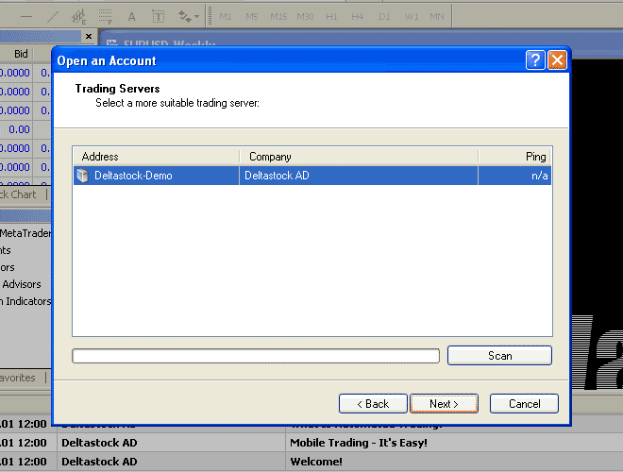Viewport: 623px width, 472px height.
Task: Click Deltastock AD sender in Welcome row
Action: pos(99,462)
